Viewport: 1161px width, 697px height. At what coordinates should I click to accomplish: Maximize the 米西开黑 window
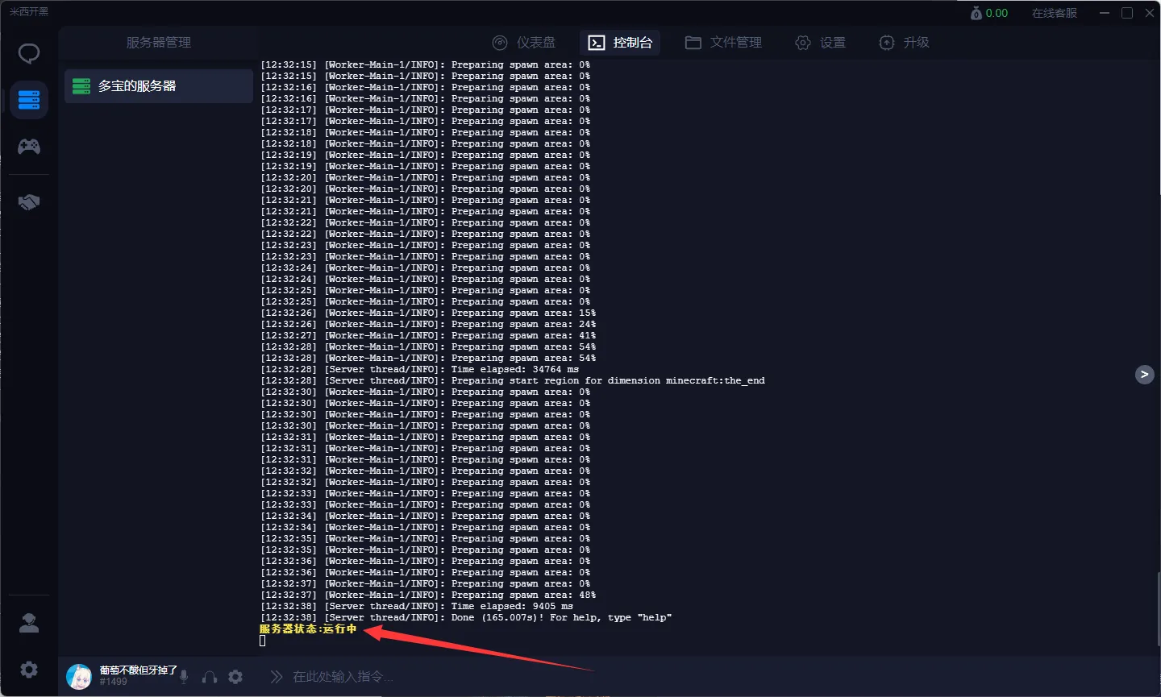tap(1127, 13)
